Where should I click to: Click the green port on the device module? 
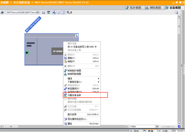coord(27,53)
